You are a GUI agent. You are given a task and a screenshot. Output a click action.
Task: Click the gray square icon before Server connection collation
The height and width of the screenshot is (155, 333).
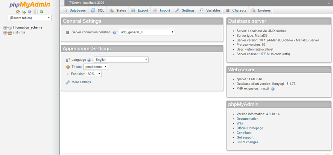[67, 33]
